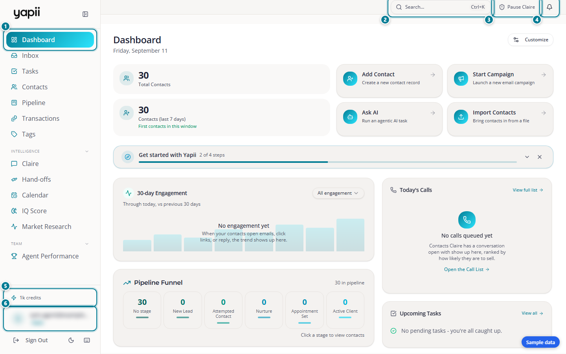Image resolution: width=566 pixels, height=354 pixels.
Task: Click the "No engagement yet" message
Action: coord(244,226)
